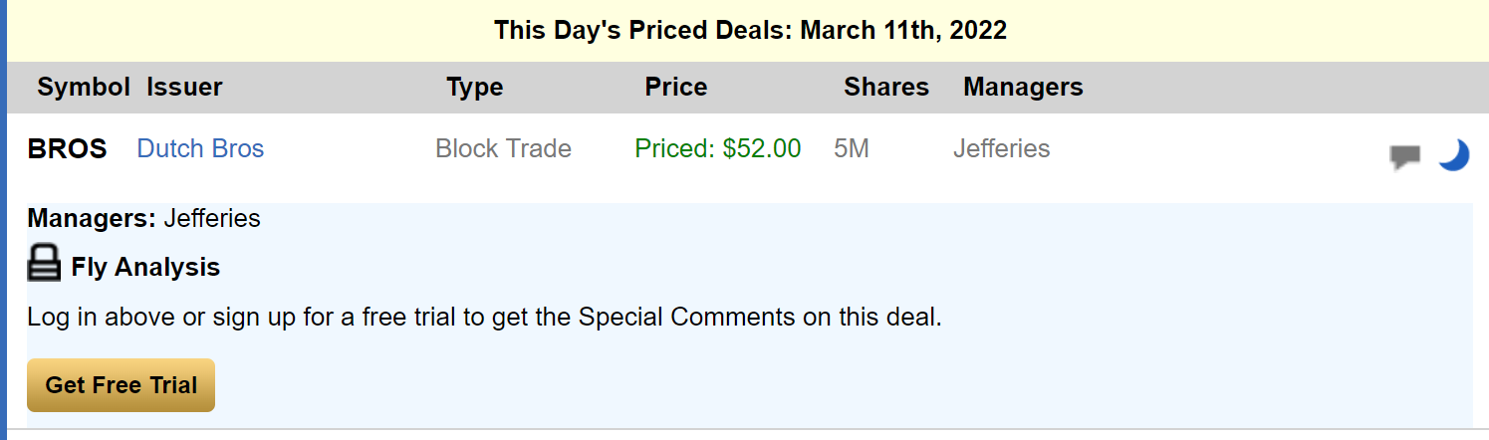Open the Dutch Bros issuer link
Viewport: 1489px width, 440px height.
(x=200, y=149)
